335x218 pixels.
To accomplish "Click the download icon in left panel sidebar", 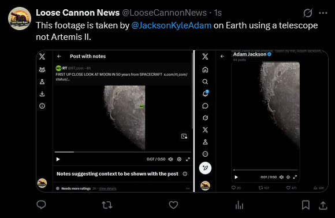I will [42, 94].
